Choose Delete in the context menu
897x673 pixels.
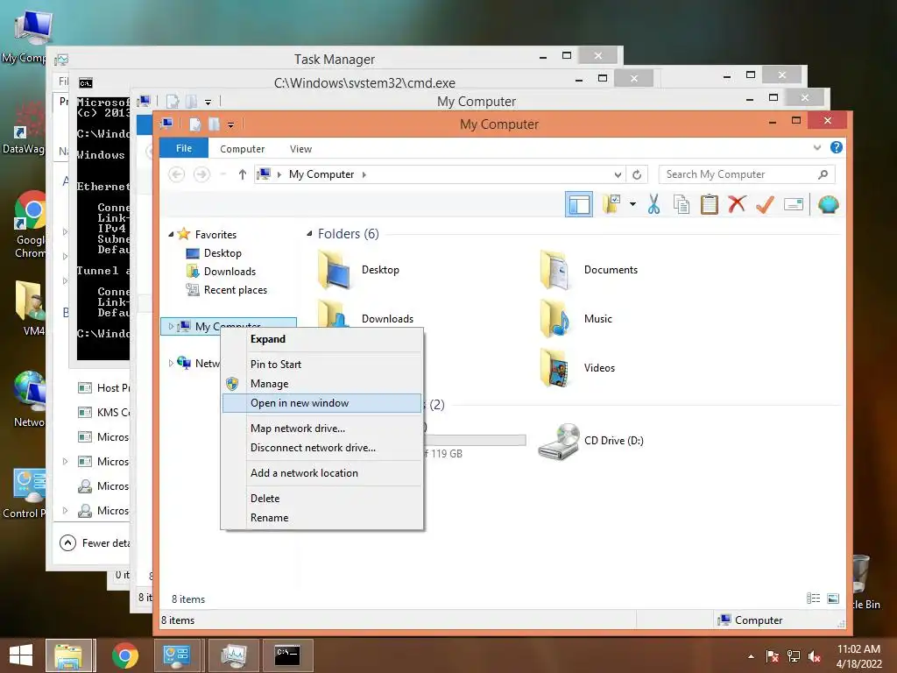pos(322,498)
